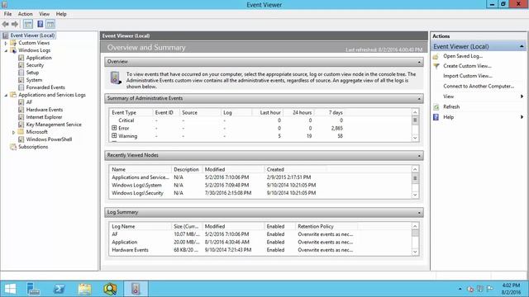
Task: Select the Internet Explorer log node
Action: (44, 117)
